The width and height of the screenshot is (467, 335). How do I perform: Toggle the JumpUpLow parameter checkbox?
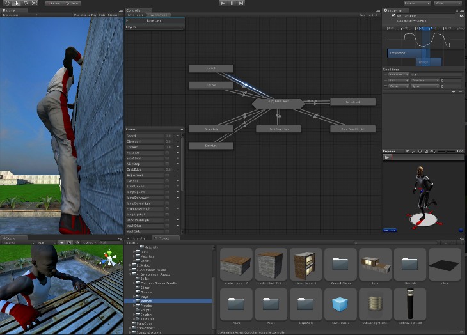[x=168, y=192]
